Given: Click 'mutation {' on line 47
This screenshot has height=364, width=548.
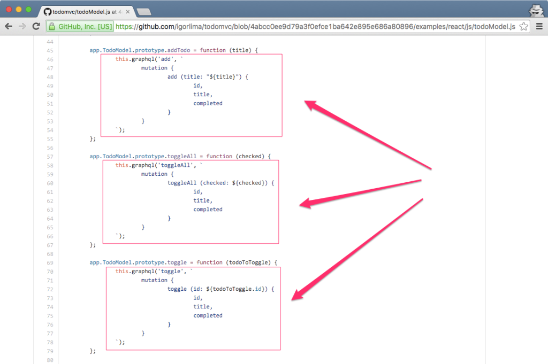Looking at the screenshot, I should [157, 68].
